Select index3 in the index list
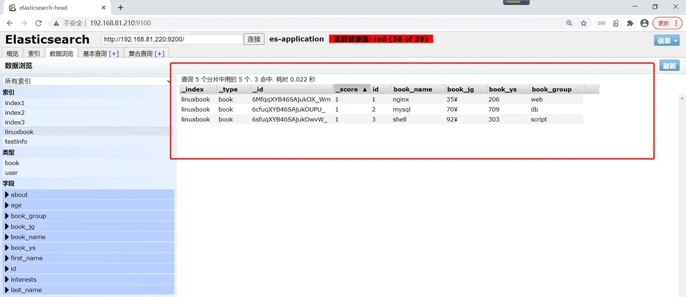Viewport: 686px width, 297px height. (88, 122)
